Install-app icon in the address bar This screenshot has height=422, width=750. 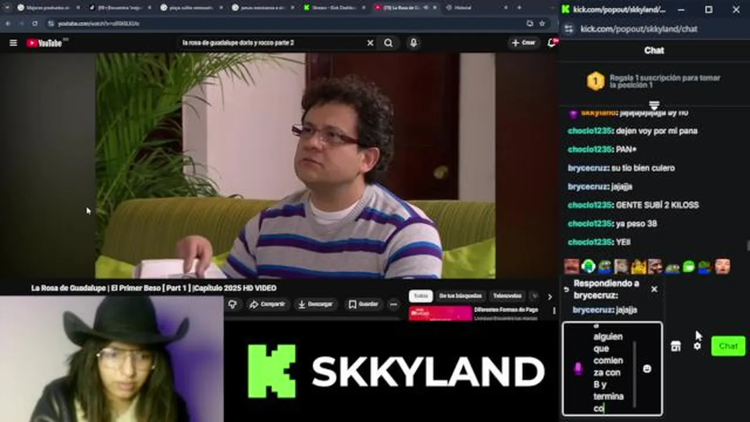click(x=530, y=23)
